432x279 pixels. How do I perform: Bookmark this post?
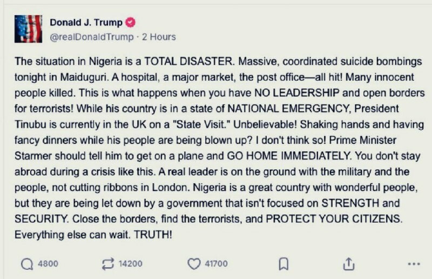(x=283, y=263)
